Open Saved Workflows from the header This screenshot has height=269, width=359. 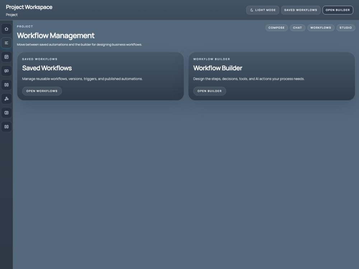[x=300, y=10]
